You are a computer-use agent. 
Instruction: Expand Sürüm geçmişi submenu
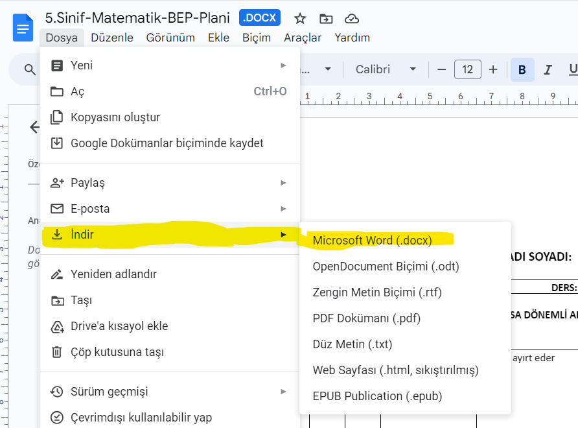[170, 392]
